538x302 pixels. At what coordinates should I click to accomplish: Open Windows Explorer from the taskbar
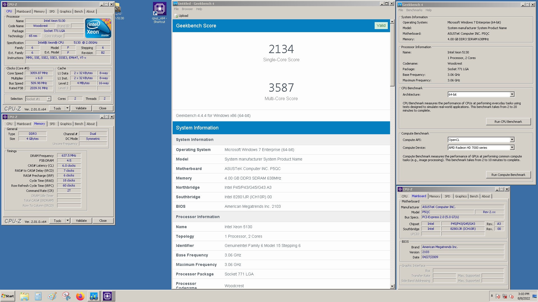pos(24,296)
